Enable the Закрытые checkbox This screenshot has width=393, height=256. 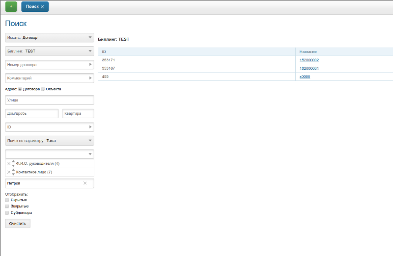[7, 206]
